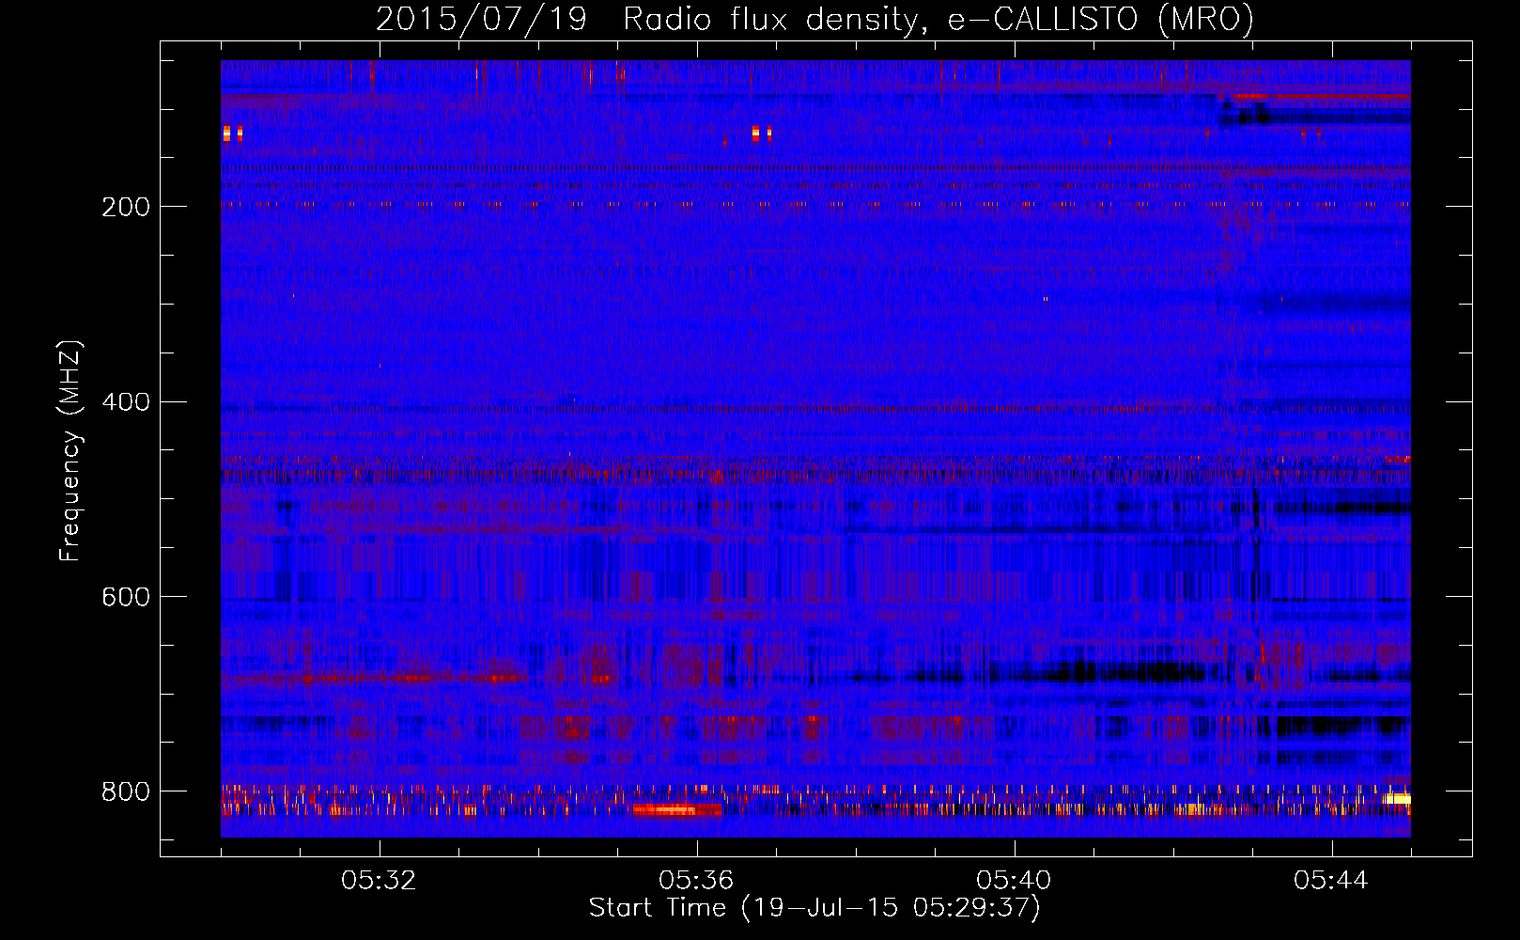This screenshot has height=940, width=1520.
Task: Click the 05:40 time tick label
Action: (1015, 881)
